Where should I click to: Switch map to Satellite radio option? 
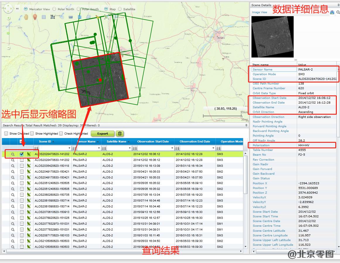tap(120, 9)
